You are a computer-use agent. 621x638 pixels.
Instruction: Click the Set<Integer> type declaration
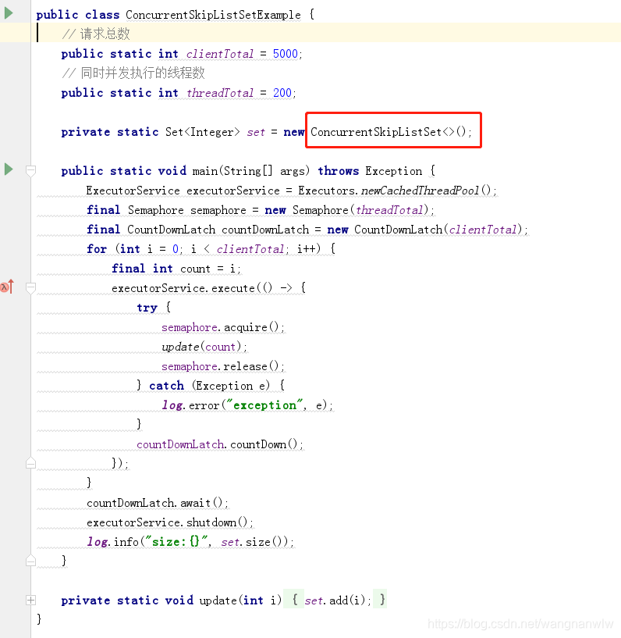pos(202,132)
